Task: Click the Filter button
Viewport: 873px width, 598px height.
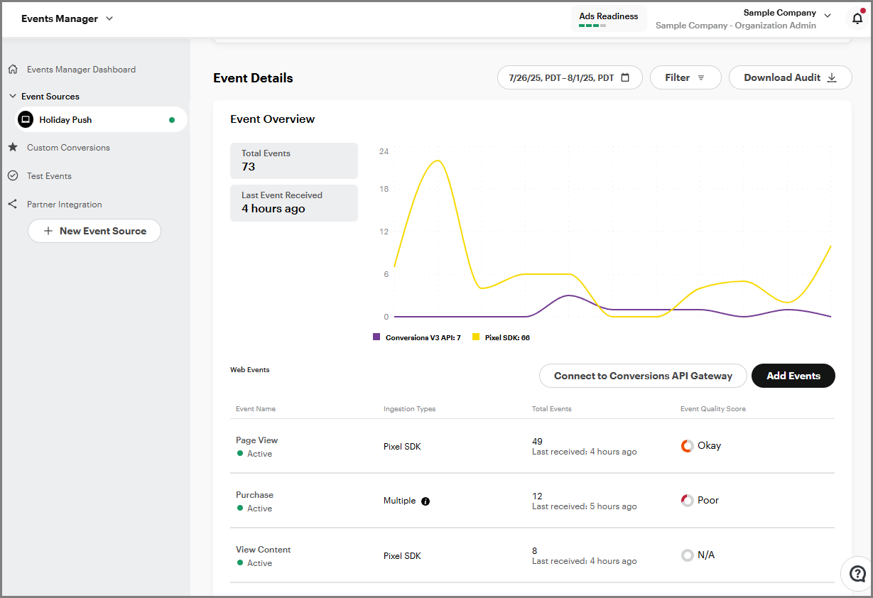Action: (685, 77)
